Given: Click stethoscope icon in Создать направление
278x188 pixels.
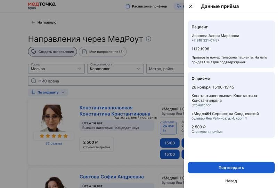Looking at the screenshot, I should click(33, 52).
